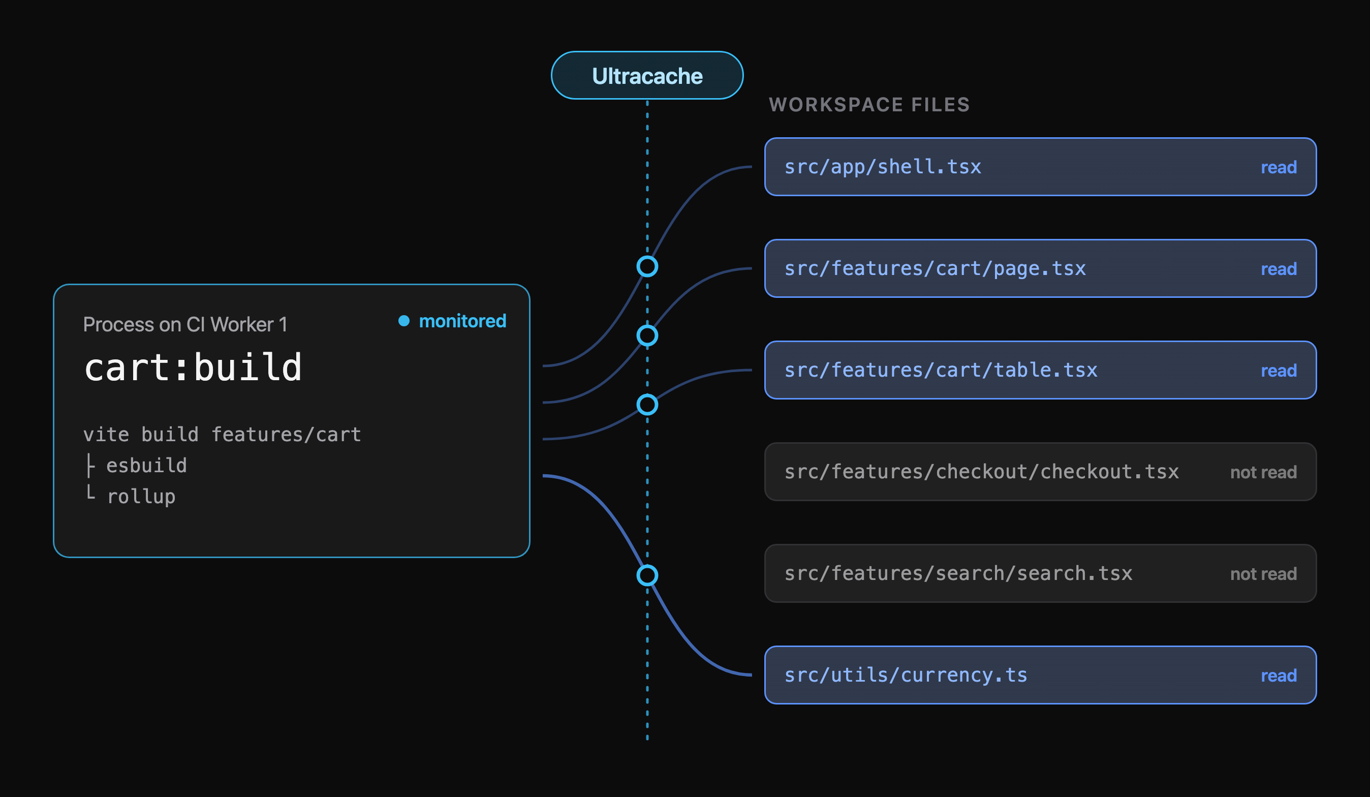This screenshot has height=797, width=1370.
Task: Click the ring node on currency.ts connection
Action: tap(647, 575)
